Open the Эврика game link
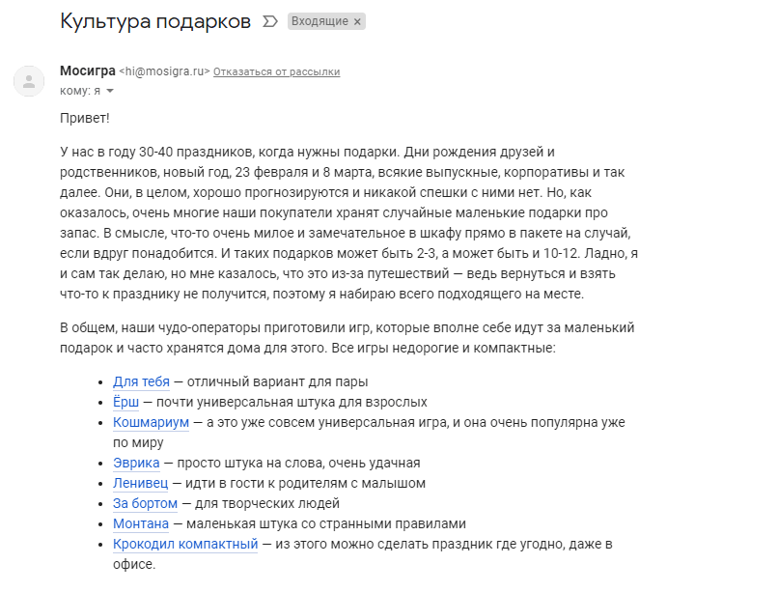The height and width of the screenshot is (592, 778). tap(136, 463)
